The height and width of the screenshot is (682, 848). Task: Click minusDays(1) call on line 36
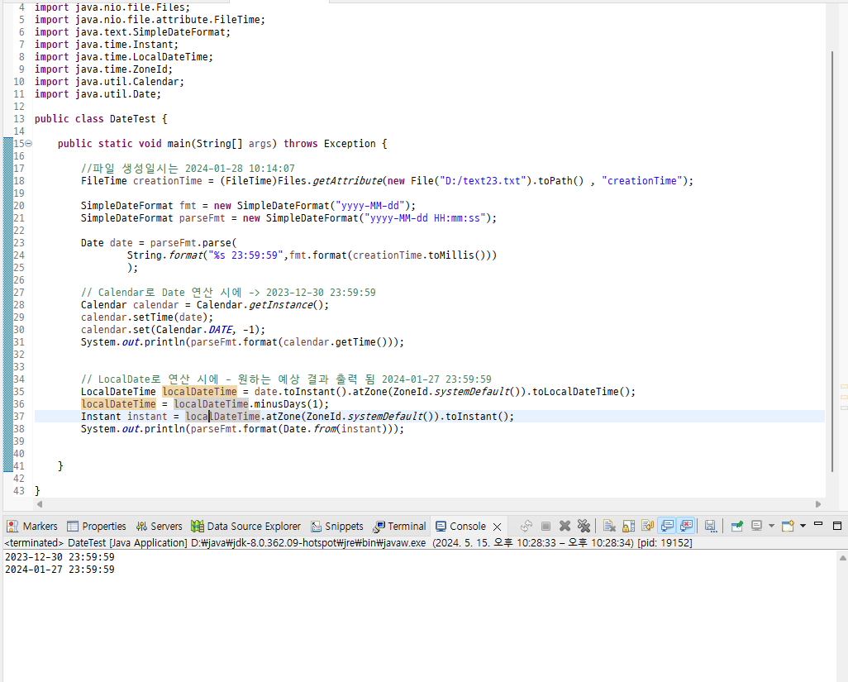[288, 404]
